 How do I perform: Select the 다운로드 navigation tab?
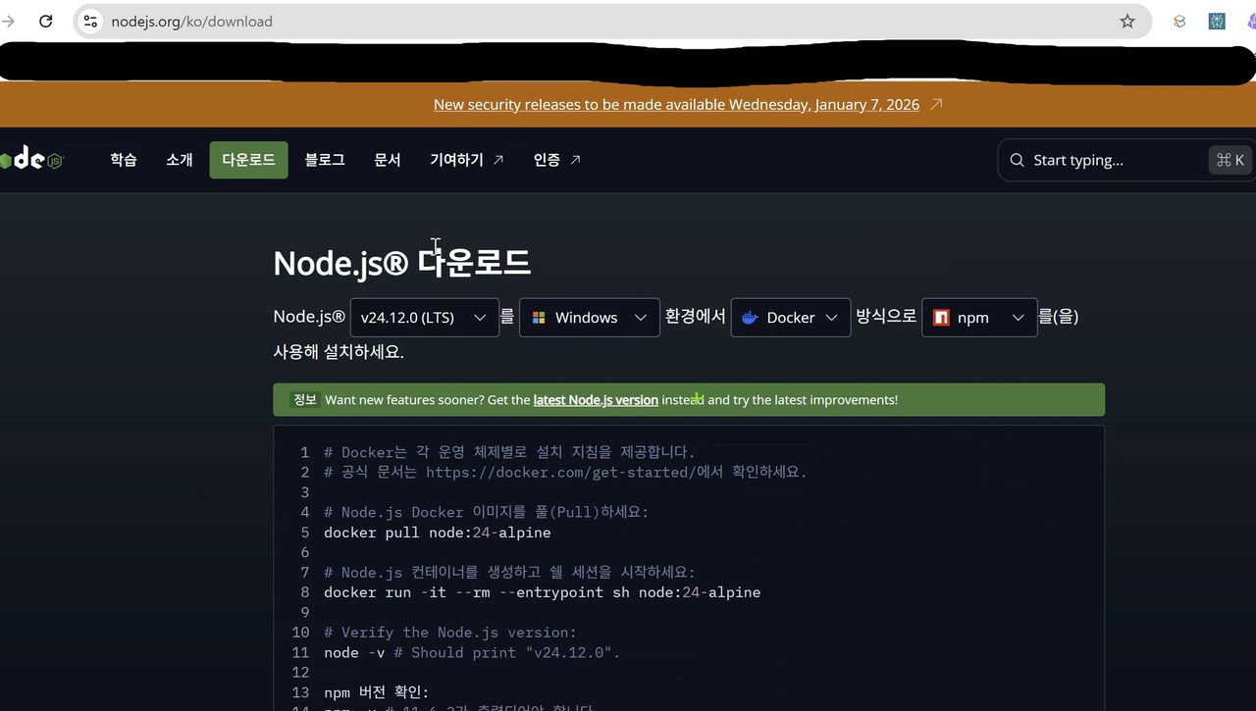[248, 160]
